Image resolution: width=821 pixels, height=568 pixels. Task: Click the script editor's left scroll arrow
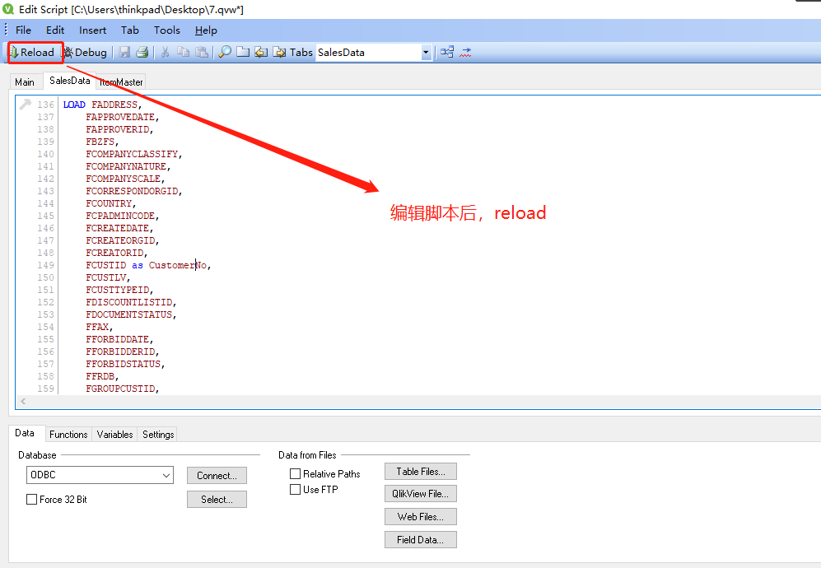click(x=23, y=402)
